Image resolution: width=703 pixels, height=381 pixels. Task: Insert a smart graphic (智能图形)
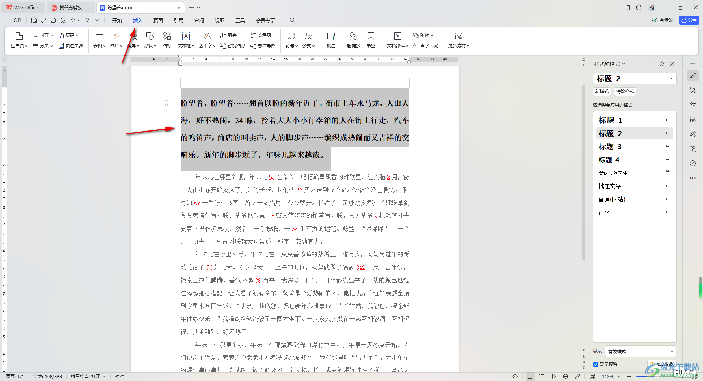233,46
